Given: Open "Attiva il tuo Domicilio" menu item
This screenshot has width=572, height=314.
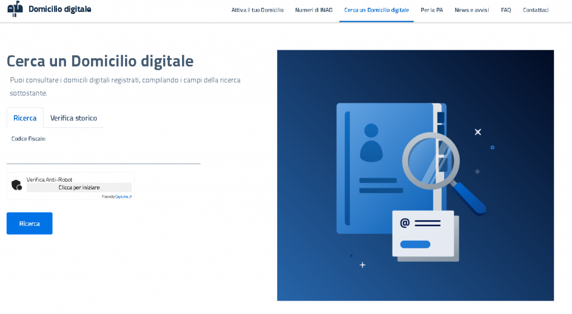Looking at the screenshot, I should tap(258, 10).
